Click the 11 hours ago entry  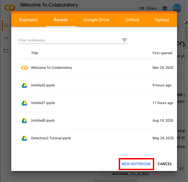click(163, 103)
